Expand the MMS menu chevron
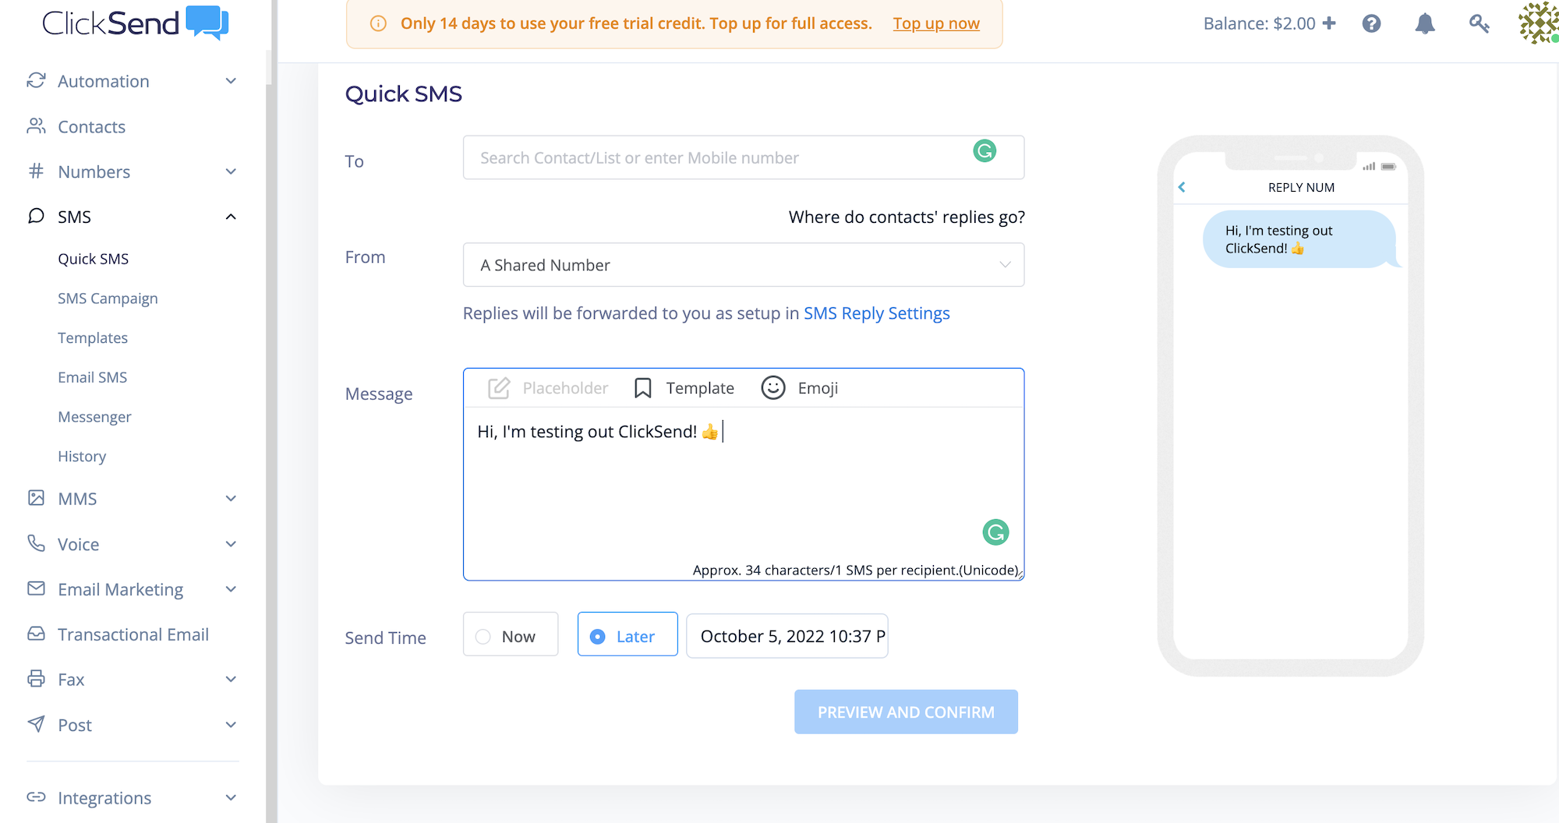Screen dimensions: 1559x823 [231, 499]
